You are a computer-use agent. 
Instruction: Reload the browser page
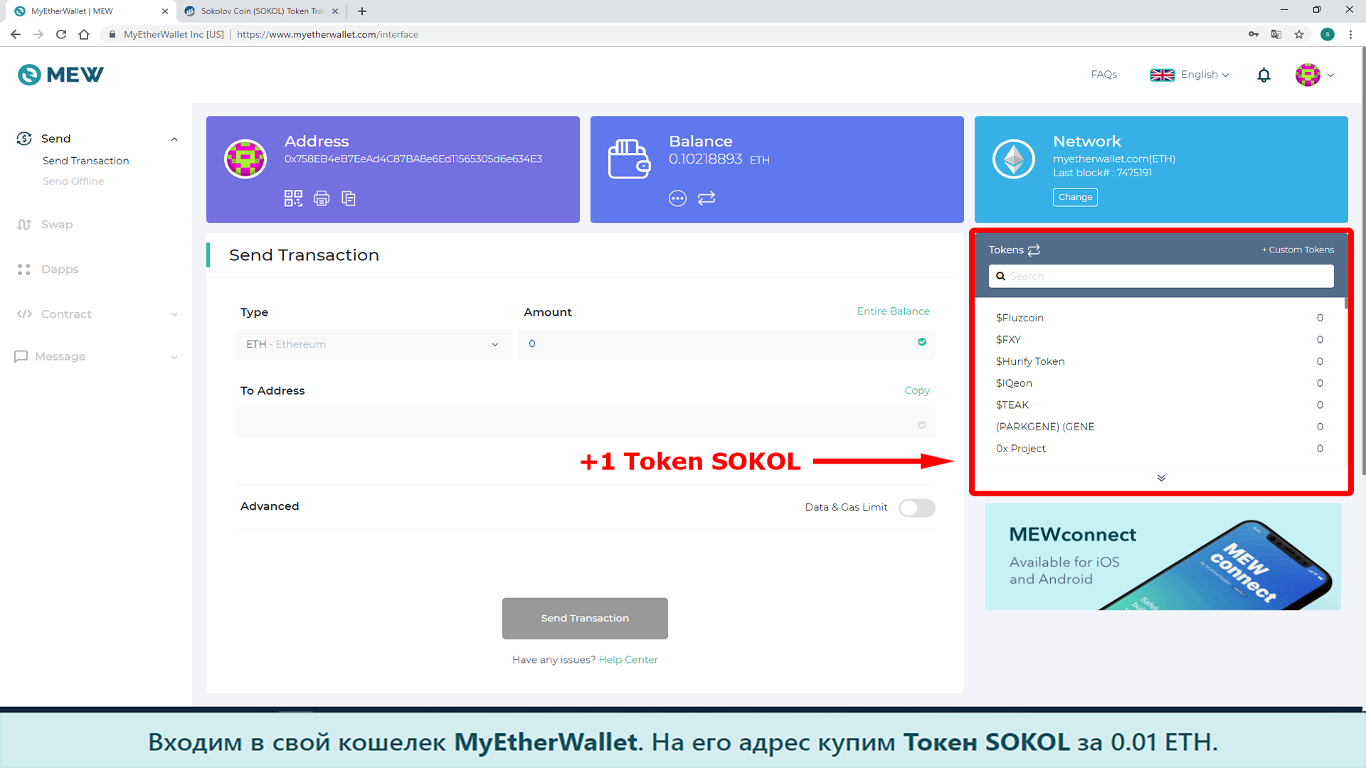coord(61,34)
